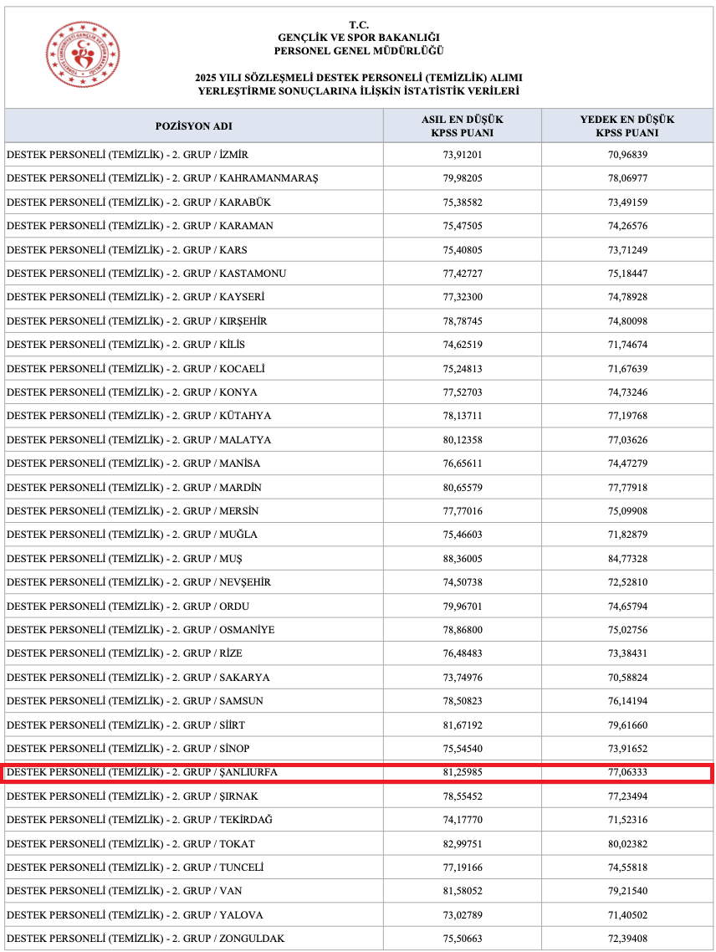The height and width of the screenshot is (952, 716).
Task: Click the MALATYA position row name
Action: coord(139,440)
